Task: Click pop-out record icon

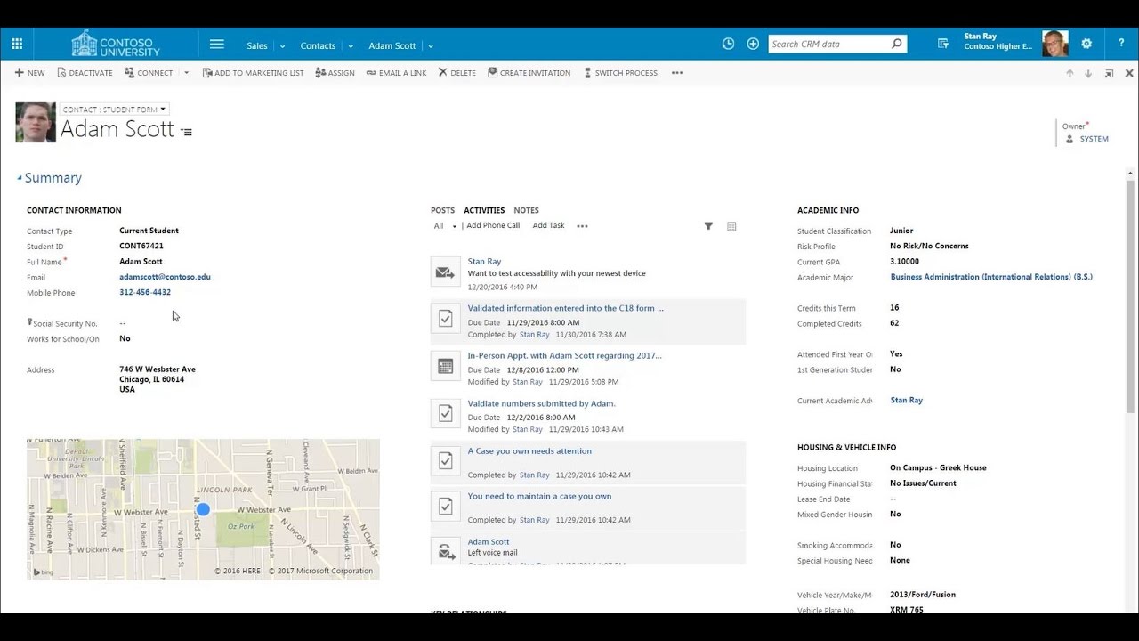Action: [1109, 73]
